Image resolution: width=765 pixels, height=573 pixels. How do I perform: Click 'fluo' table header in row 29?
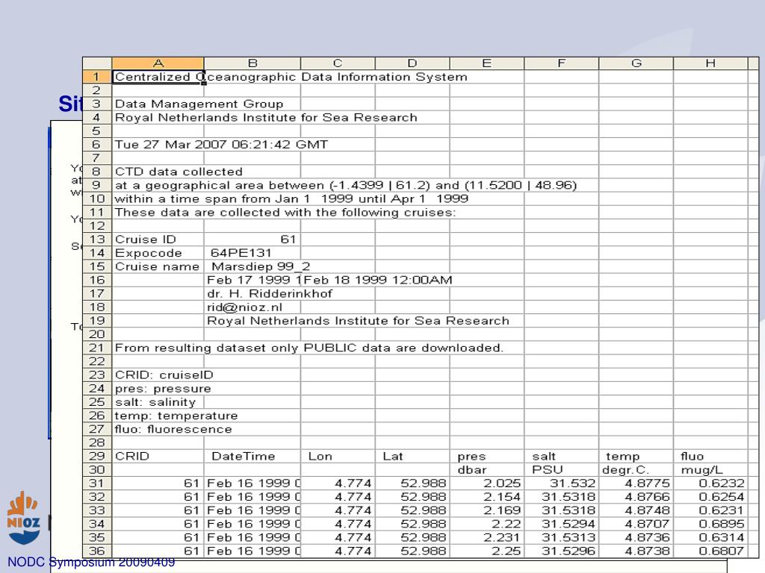tap(693, 457)
